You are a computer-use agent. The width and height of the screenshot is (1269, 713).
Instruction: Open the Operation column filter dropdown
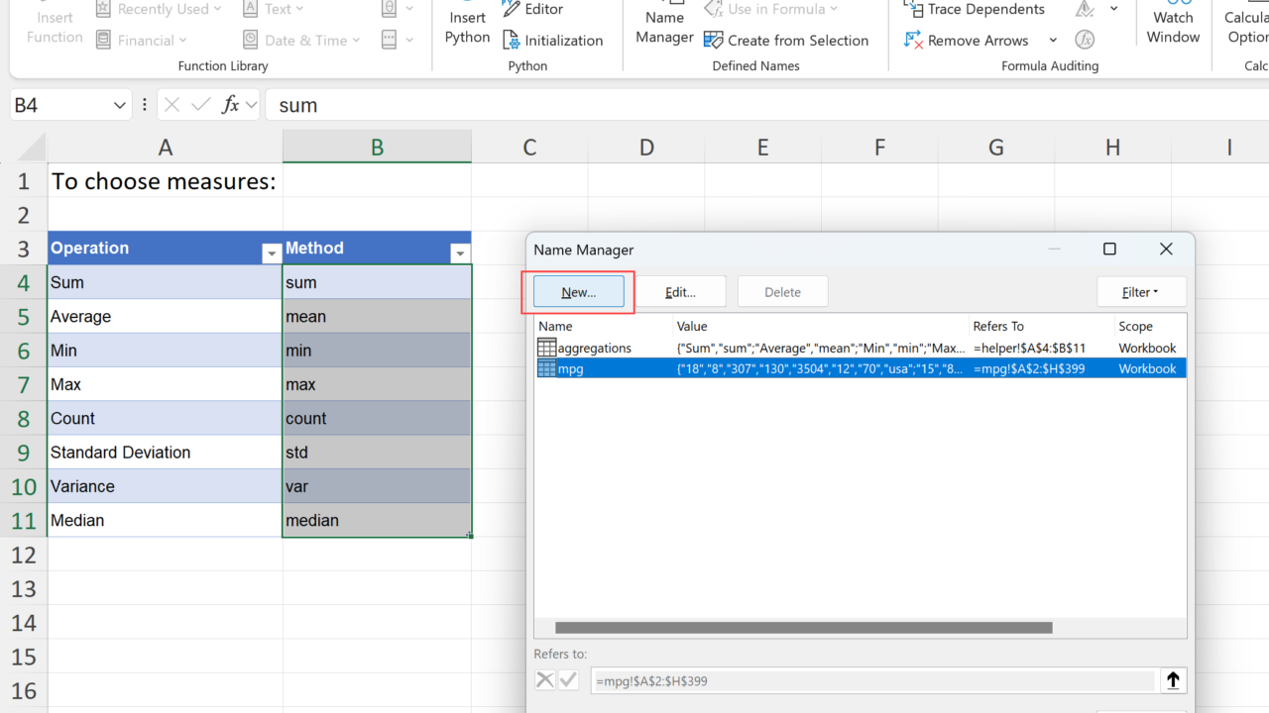click(271, 255)
